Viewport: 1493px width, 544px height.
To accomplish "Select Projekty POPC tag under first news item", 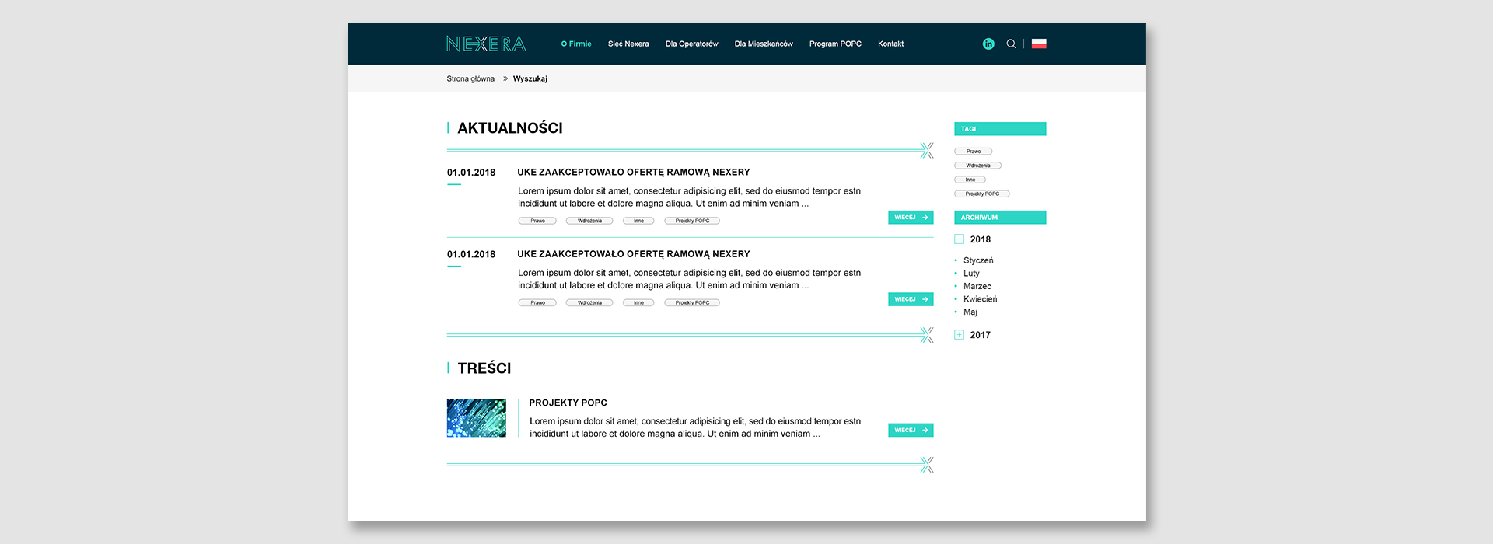I will click(x=692, y=221).
